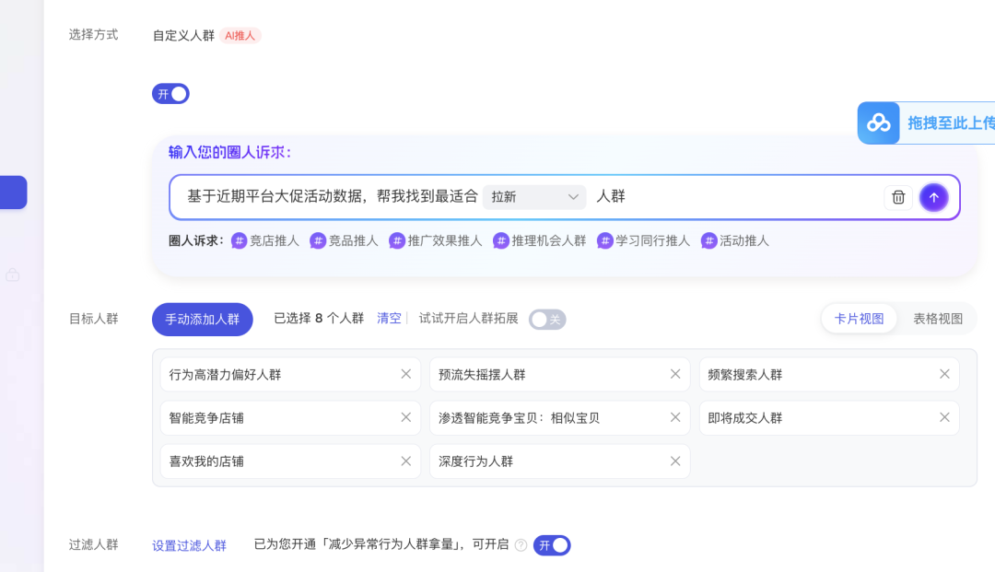Turn off the AI推人 switch
Screen dimensions: 995x572
click(170, 94)
